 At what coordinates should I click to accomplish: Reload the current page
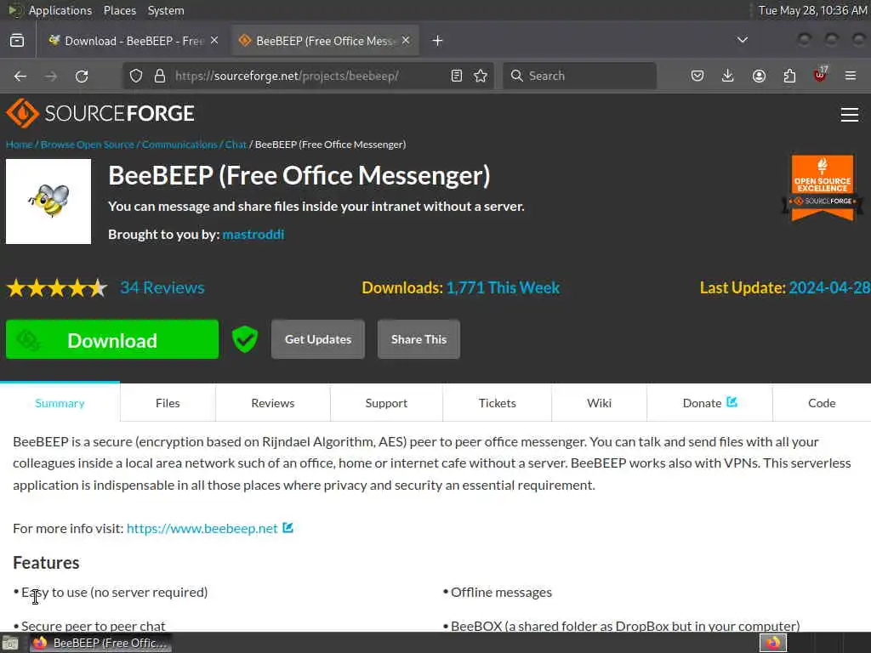point(82,76)
